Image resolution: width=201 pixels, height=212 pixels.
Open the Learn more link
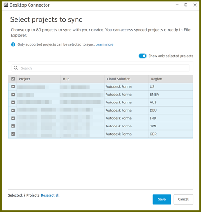105,44
